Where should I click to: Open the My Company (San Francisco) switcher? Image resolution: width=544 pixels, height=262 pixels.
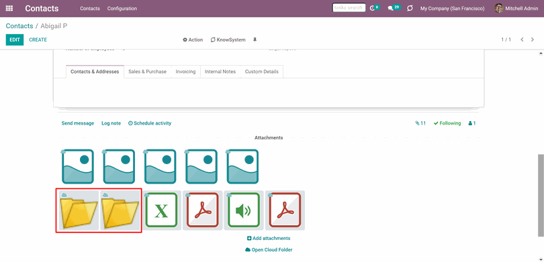(x=453, y=8)
